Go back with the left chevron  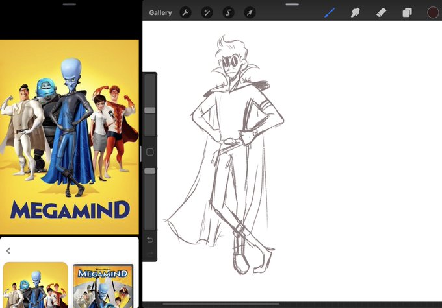coord(8,251)
